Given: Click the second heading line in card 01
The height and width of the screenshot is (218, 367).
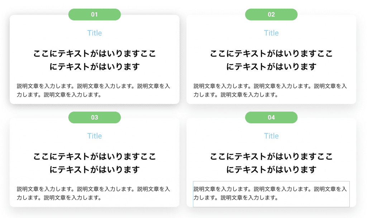Looking at the screenshot, I should coord(95,67).
